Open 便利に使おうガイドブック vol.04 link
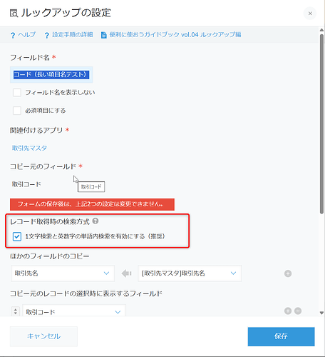The height and width of the screenshot is (357, 325). pos(175,35)
